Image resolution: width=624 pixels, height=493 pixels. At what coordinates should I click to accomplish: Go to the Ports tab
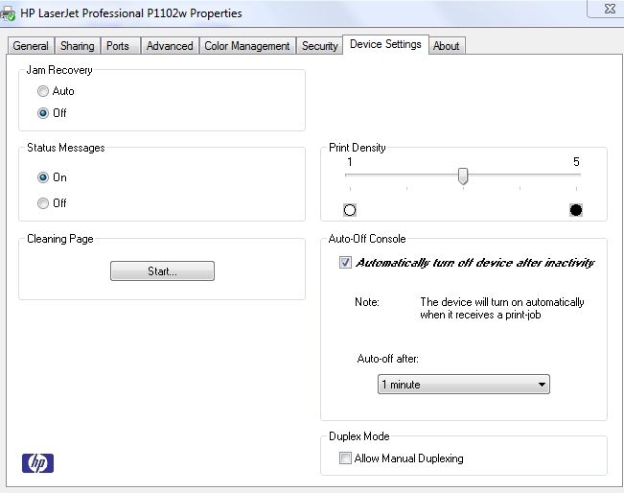pos(118,46)
